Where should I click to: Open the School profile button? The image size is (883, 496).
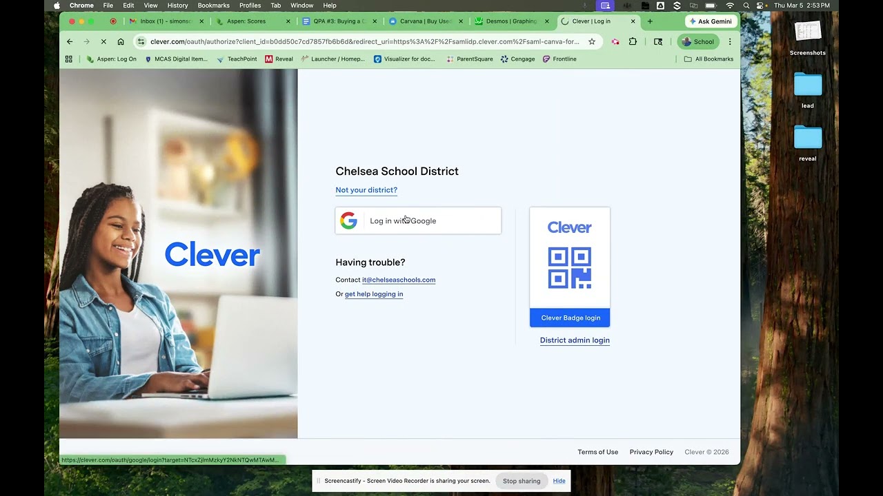click(x=697, y=41)
